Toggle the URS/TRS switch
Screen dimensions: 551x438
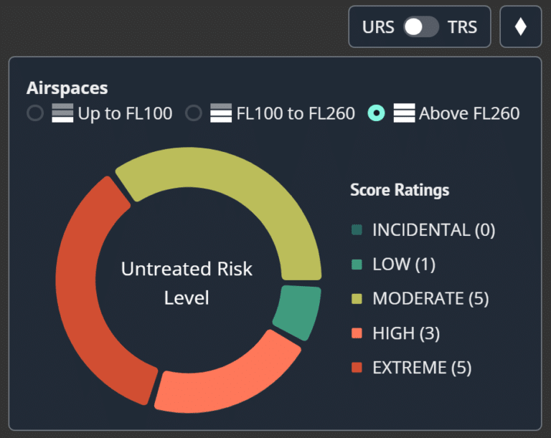pos(421,27)
